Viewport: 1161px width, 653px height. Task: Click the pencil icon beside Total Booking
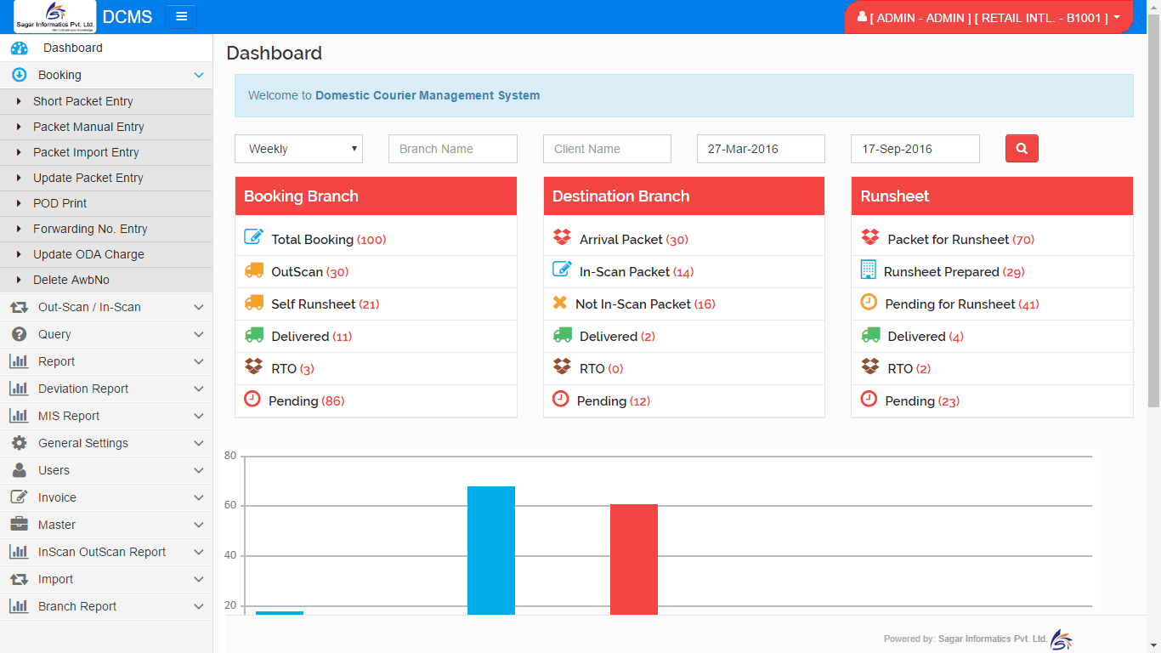[253, 238]
